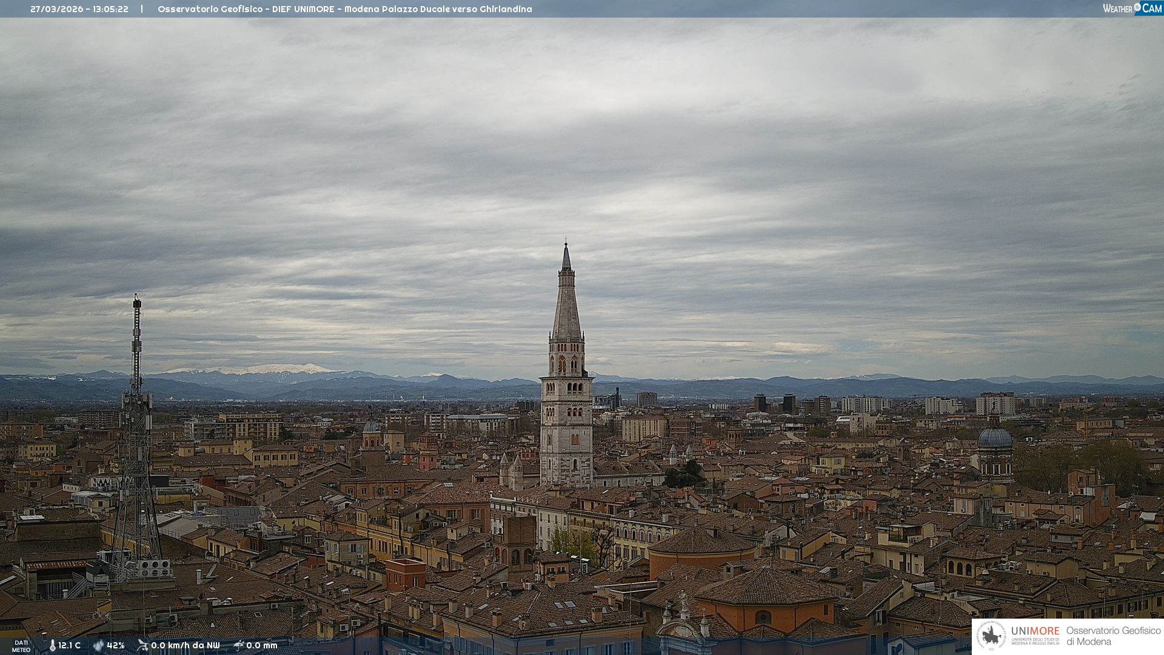Image resolution: width=1164 pixels, height=655 pixels.
Task: Click the UNIMORE university seal emblem
Action: point(991,636)
